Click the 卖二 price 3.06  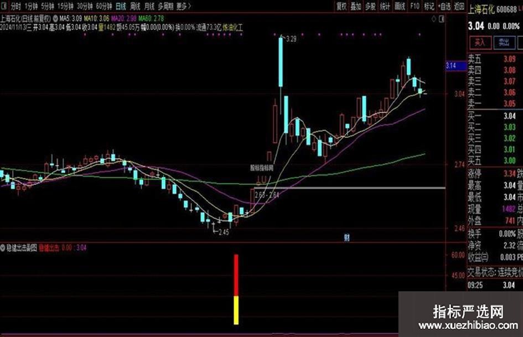509,92
